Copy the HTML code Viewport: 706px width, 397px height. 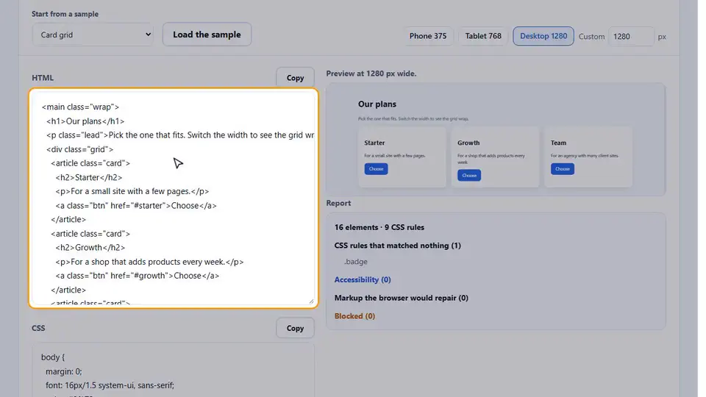[x=295, y=78]
